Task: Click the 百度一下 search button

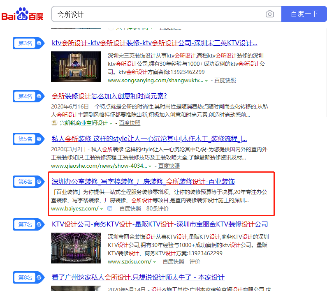Action: click(x=304, y=14)
